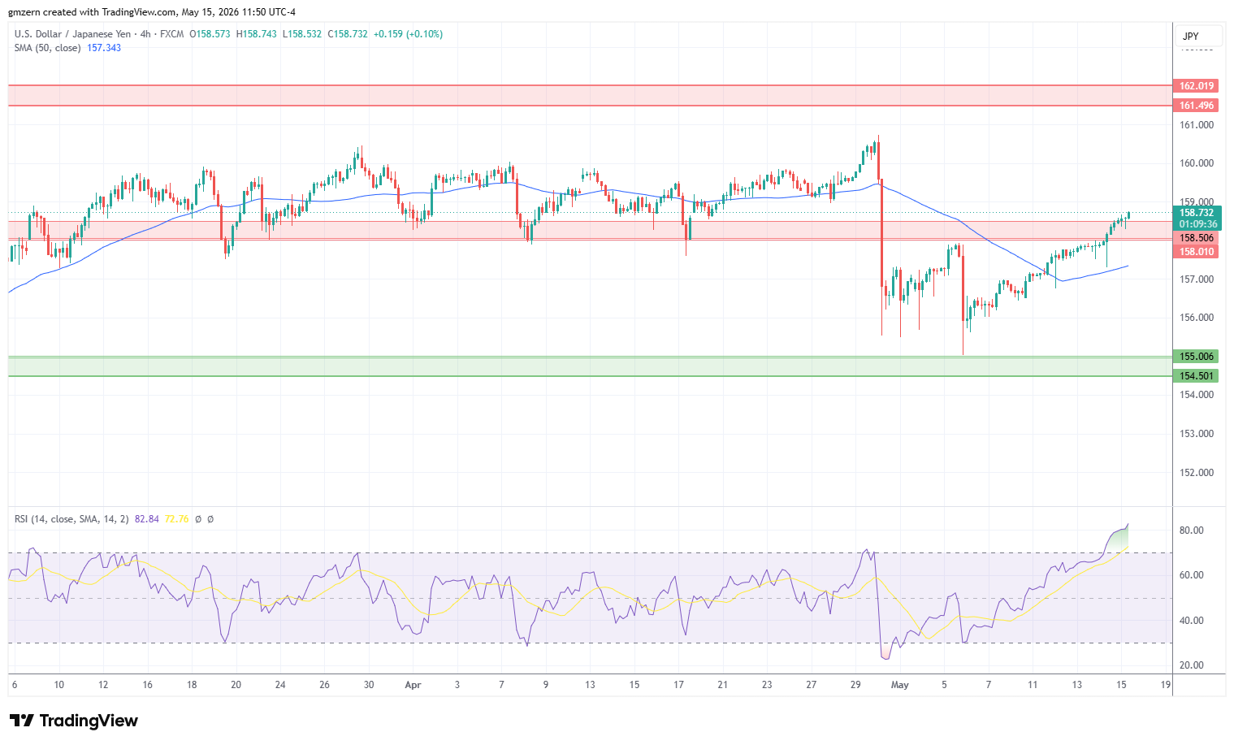The height and width of the screenshot is (745, 1234).
Task: Click the 30 date on time axis
Action: point(369,685)
